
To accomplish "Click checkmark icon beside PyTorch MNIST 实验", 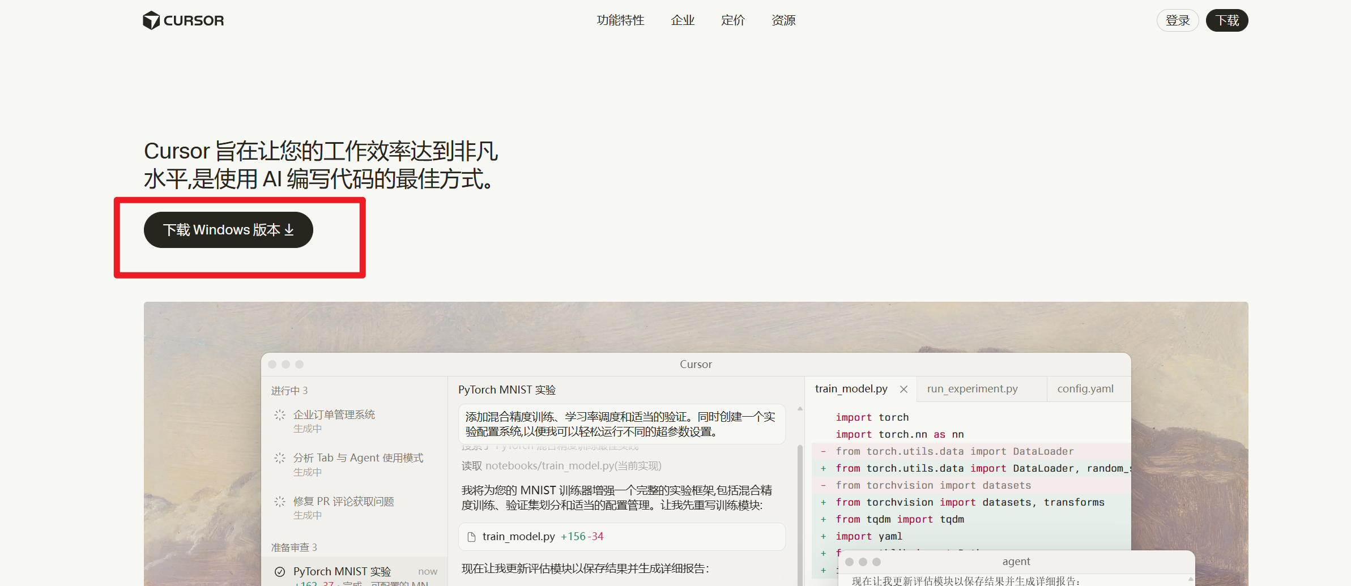I will 280,572.
